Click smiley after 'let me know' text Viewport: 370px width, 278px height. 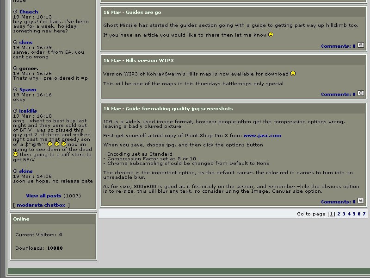click(x=271, y=34)
